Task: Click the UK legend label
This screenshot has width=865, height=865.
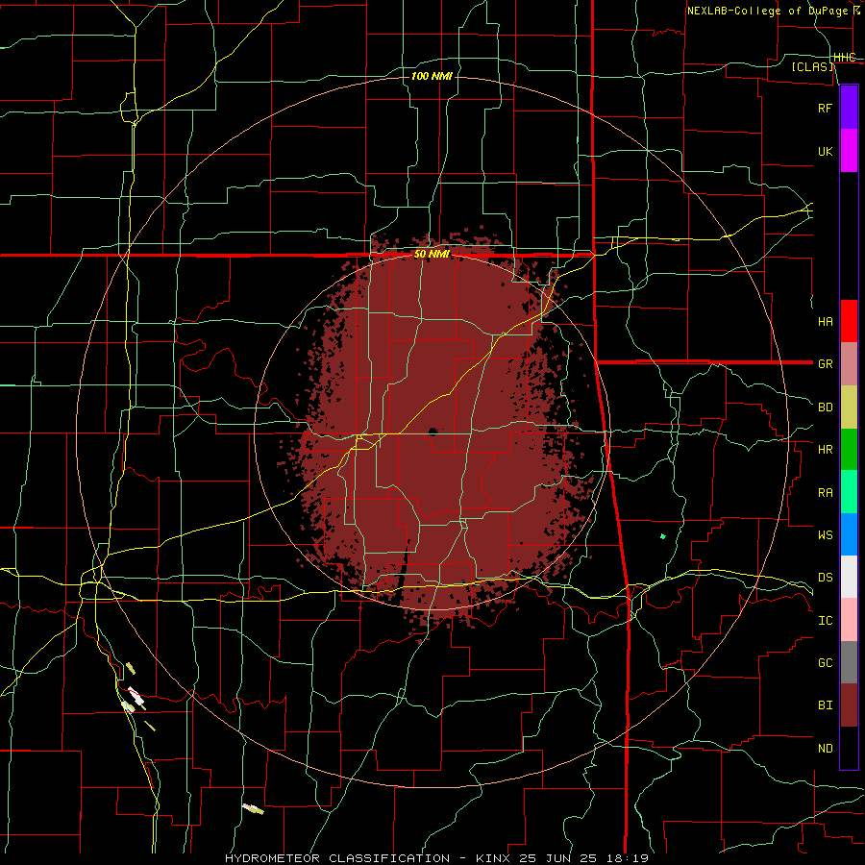Action: click(825, 152)
